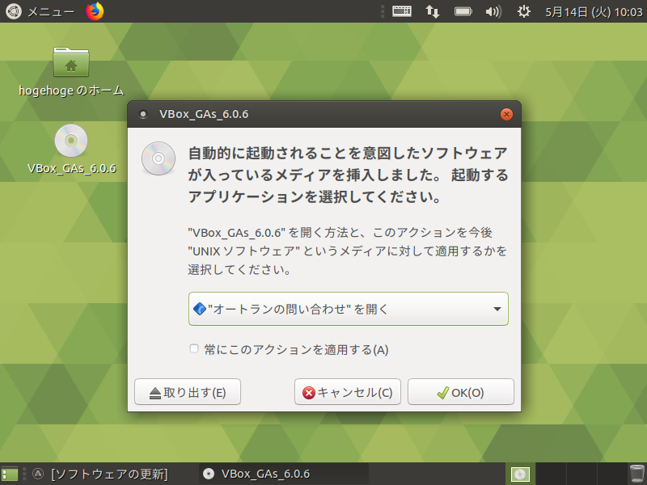
Task: Select the active workspace in the switcher
Action: tap(520, 474)
